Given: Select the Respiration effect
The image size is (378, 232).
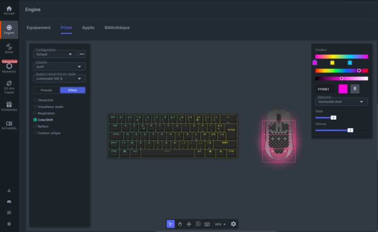Looking at the screenshot, I should pyautogui.click(x=35, y=113).
